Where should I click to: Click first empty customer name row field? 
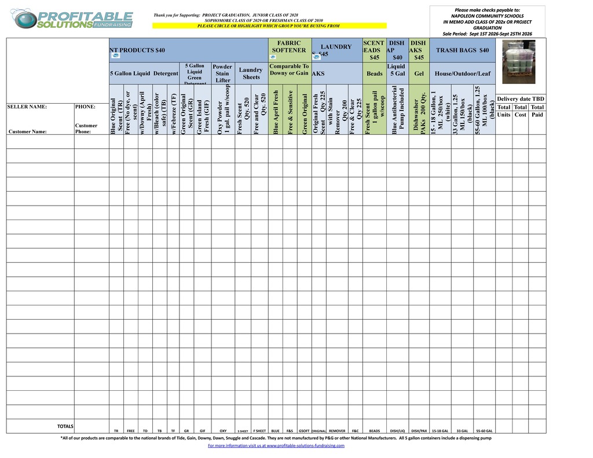tap(40, 141)
